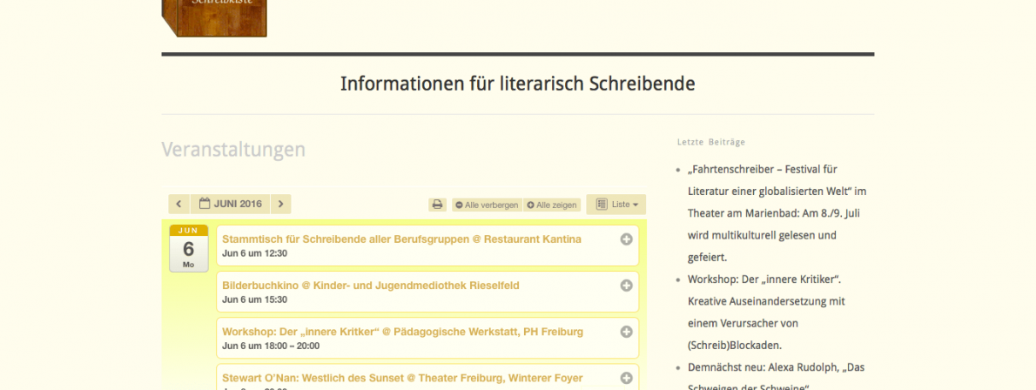
Task: Click the print calendar icon
Action: point(437,205)
